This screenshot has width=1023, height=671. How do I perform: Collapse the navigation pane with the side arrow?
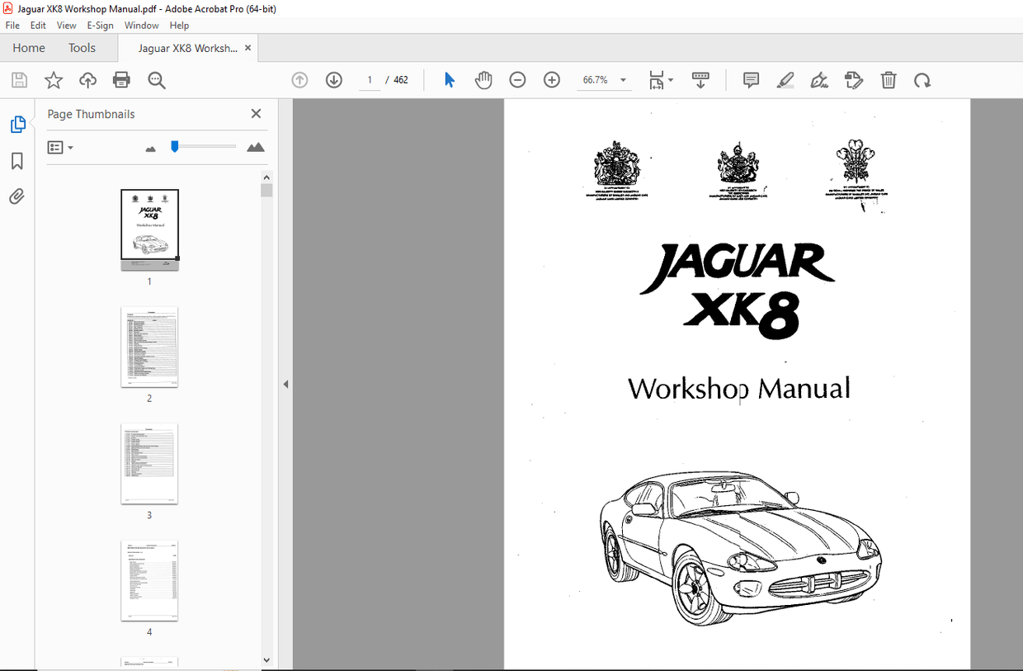285,383
